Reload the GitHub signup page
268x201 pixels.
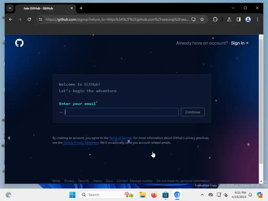(29, 19)
